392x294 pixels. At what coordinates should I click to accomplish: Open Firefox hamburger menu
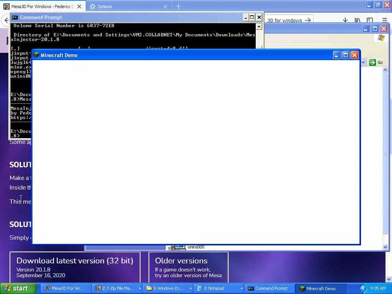tap(384, 20)
